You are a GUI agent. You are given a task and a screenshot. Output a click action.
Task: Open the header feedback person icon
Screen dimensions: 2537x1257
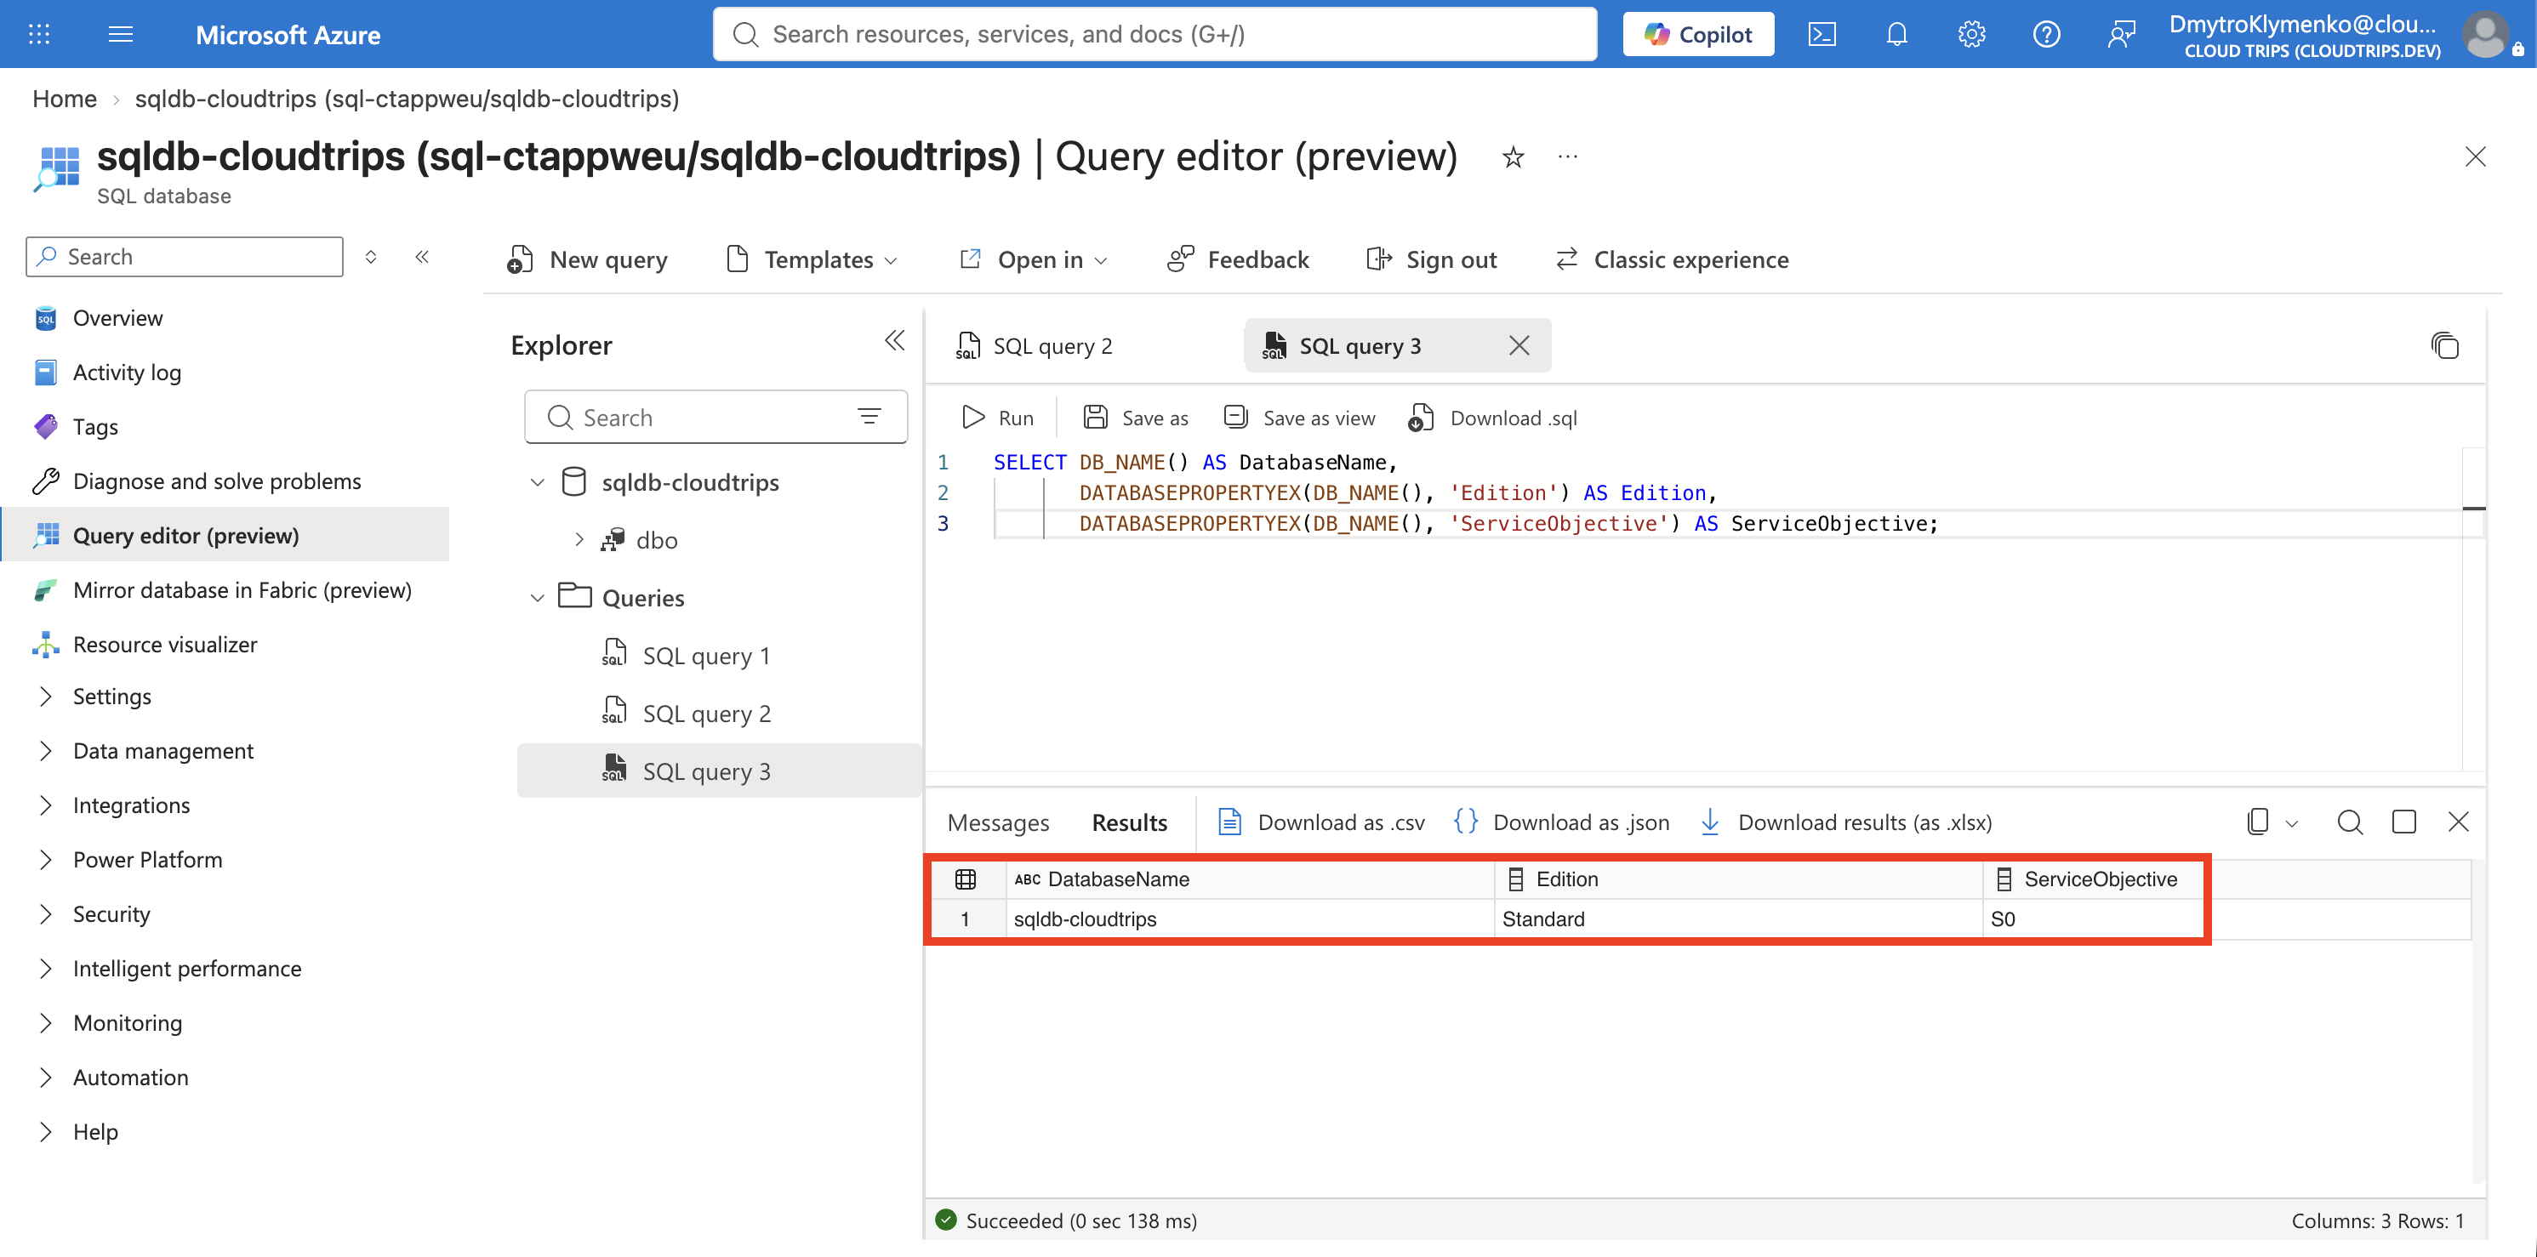(2120, 35)
